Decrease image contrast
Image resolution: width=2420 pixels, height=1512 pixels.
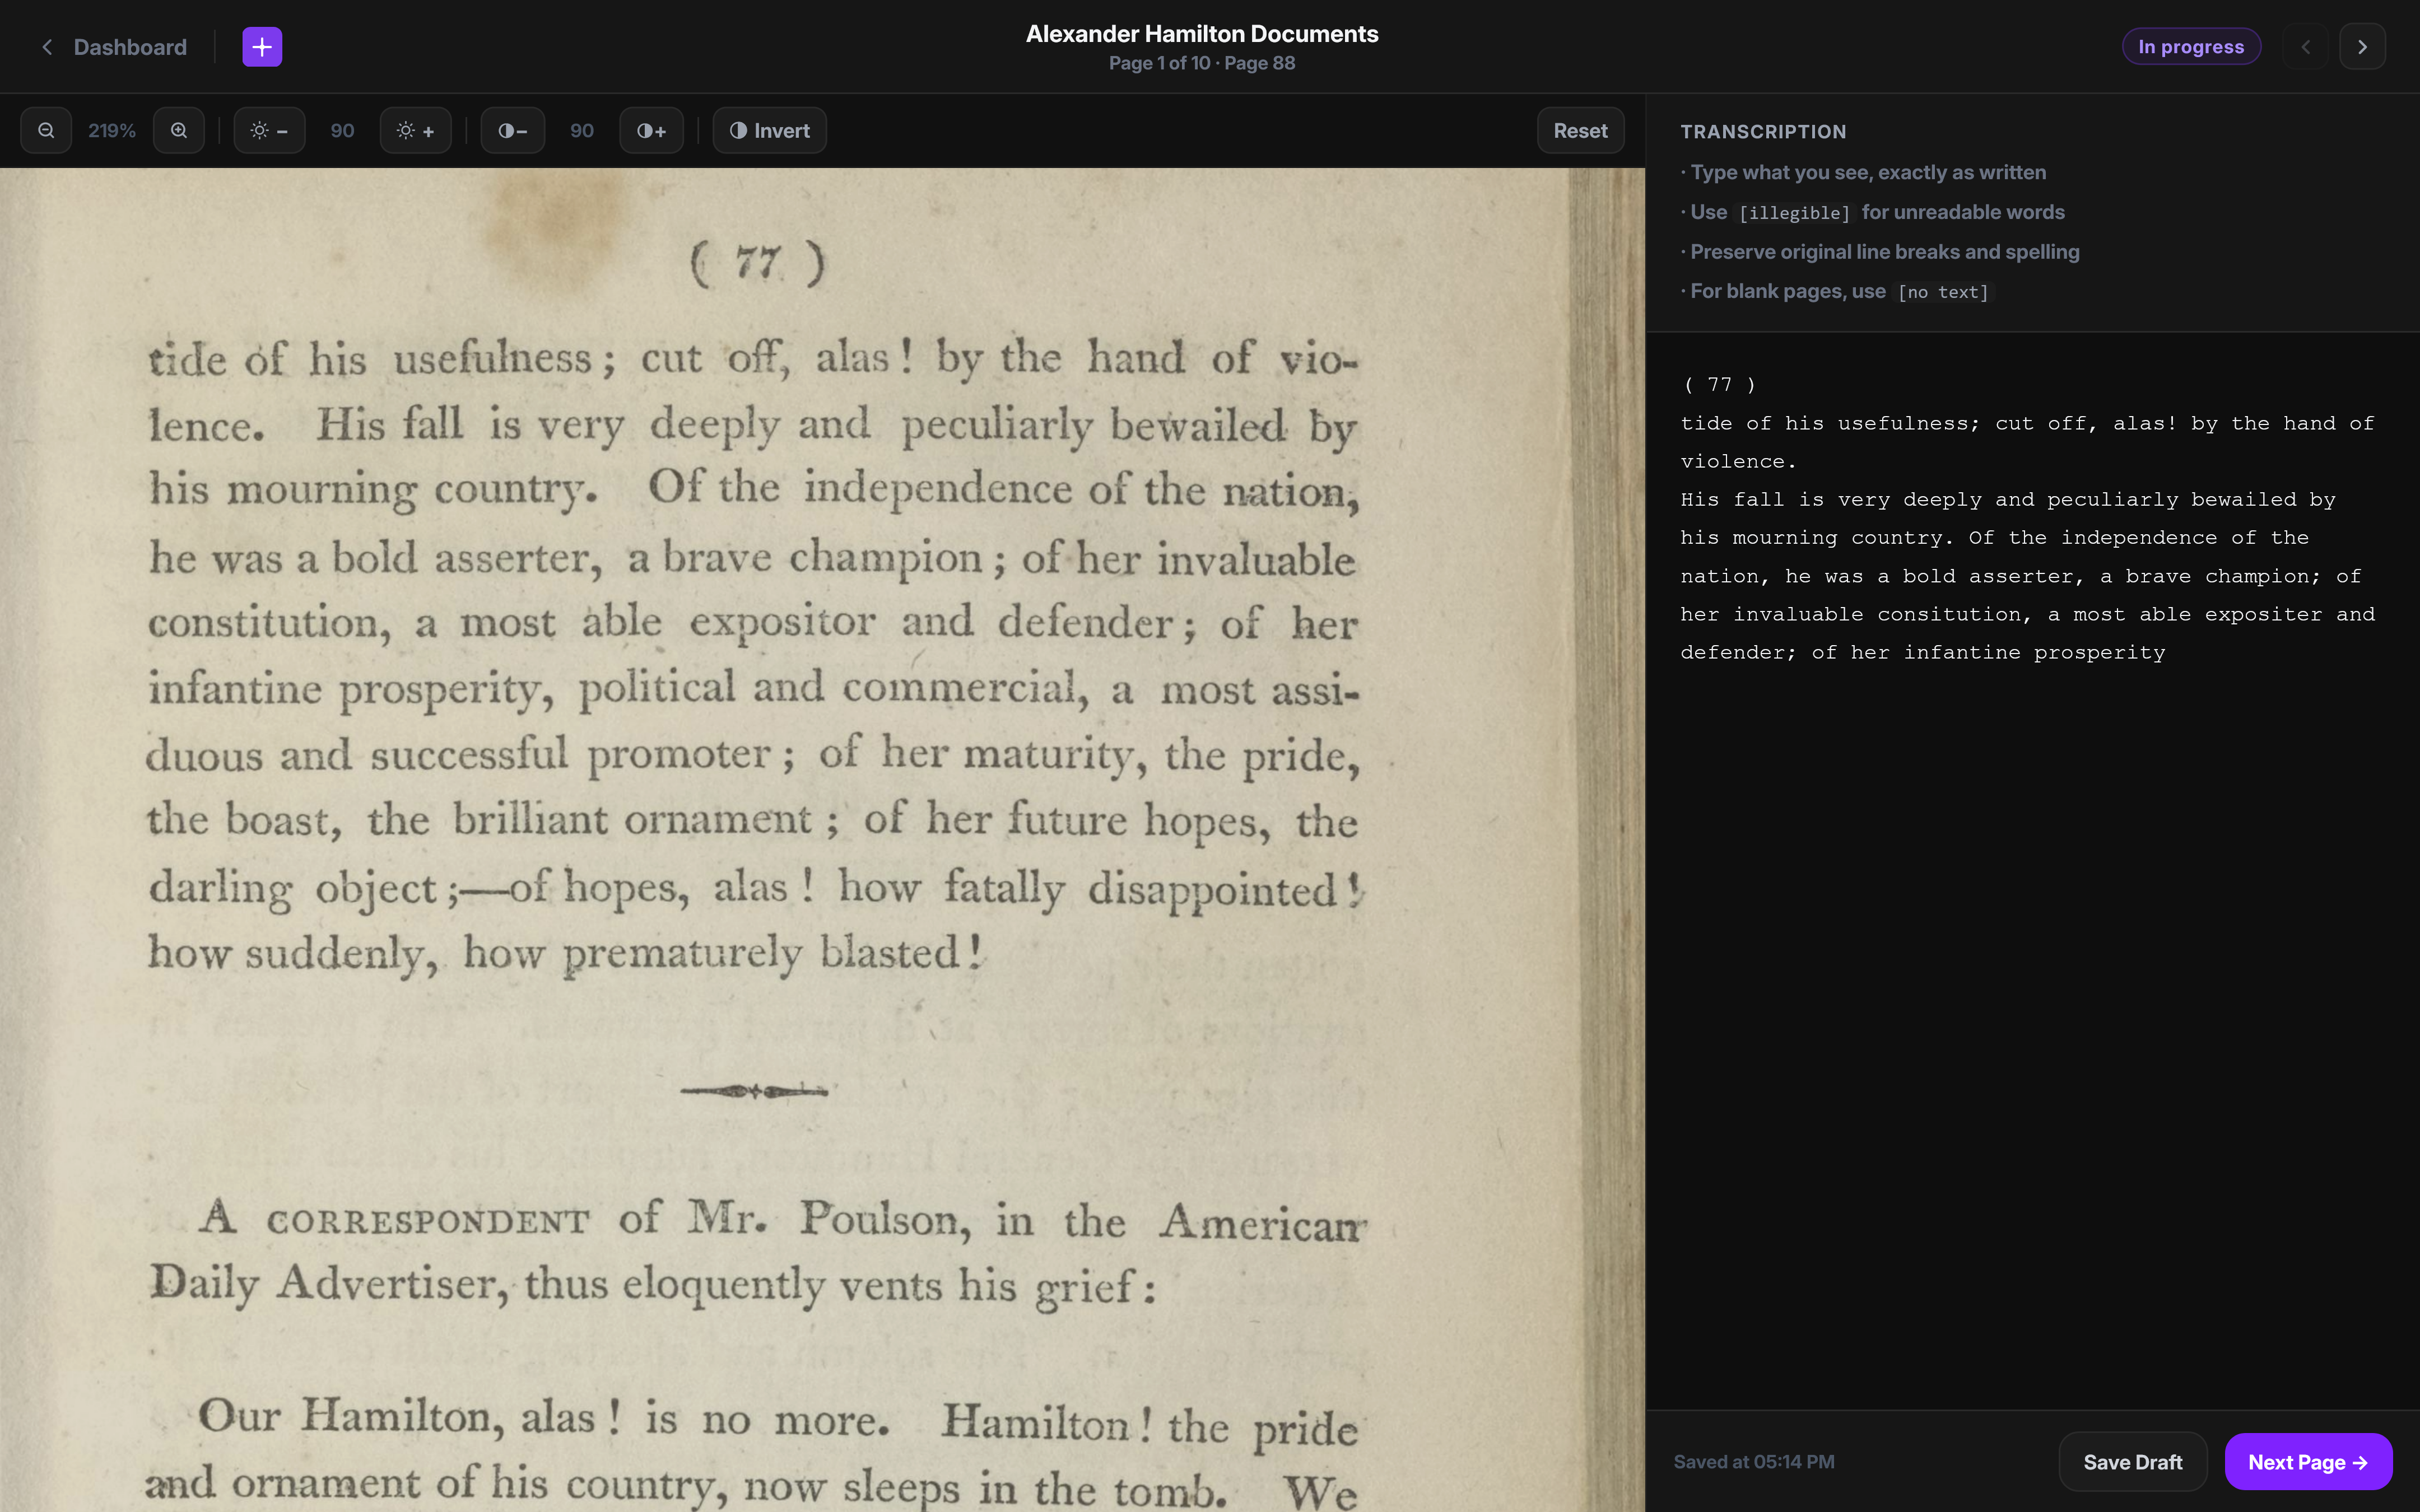click(x=513, y=130)
